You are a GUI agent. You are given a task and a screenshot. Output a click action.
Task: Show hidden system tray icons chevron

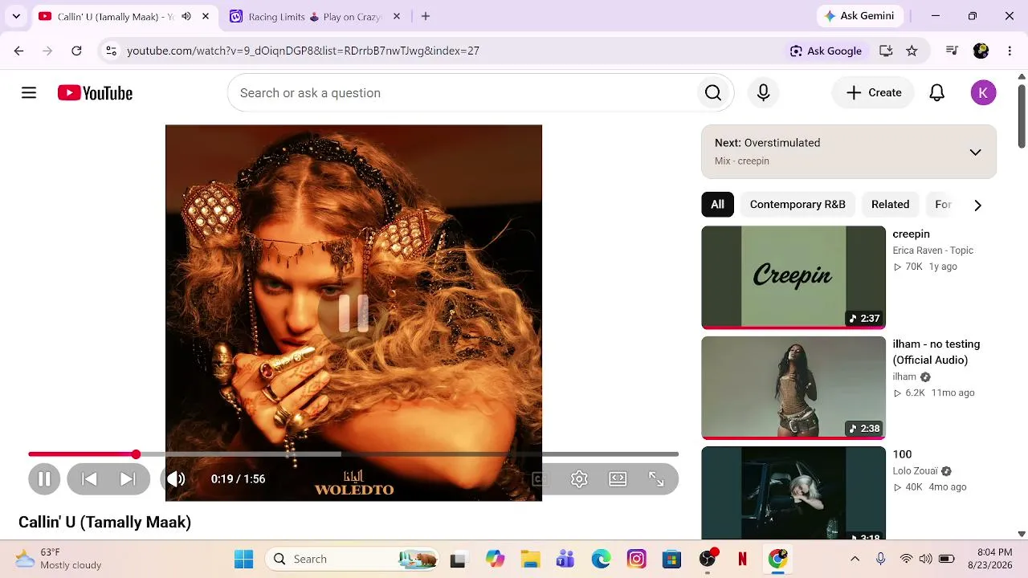pyautogui.click(x=855, y=559)
